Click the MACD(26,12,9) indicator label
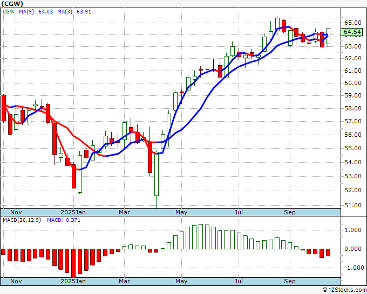Image resolution: width=367 pixels, height=294 pixels. coord(22,220)
